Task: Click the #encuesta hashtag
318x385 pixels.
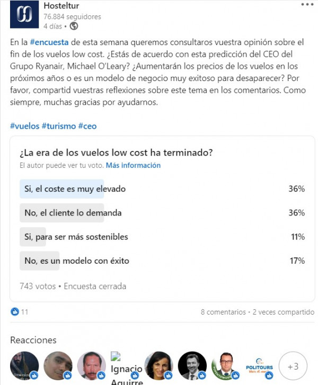Action: coord(49,42)
